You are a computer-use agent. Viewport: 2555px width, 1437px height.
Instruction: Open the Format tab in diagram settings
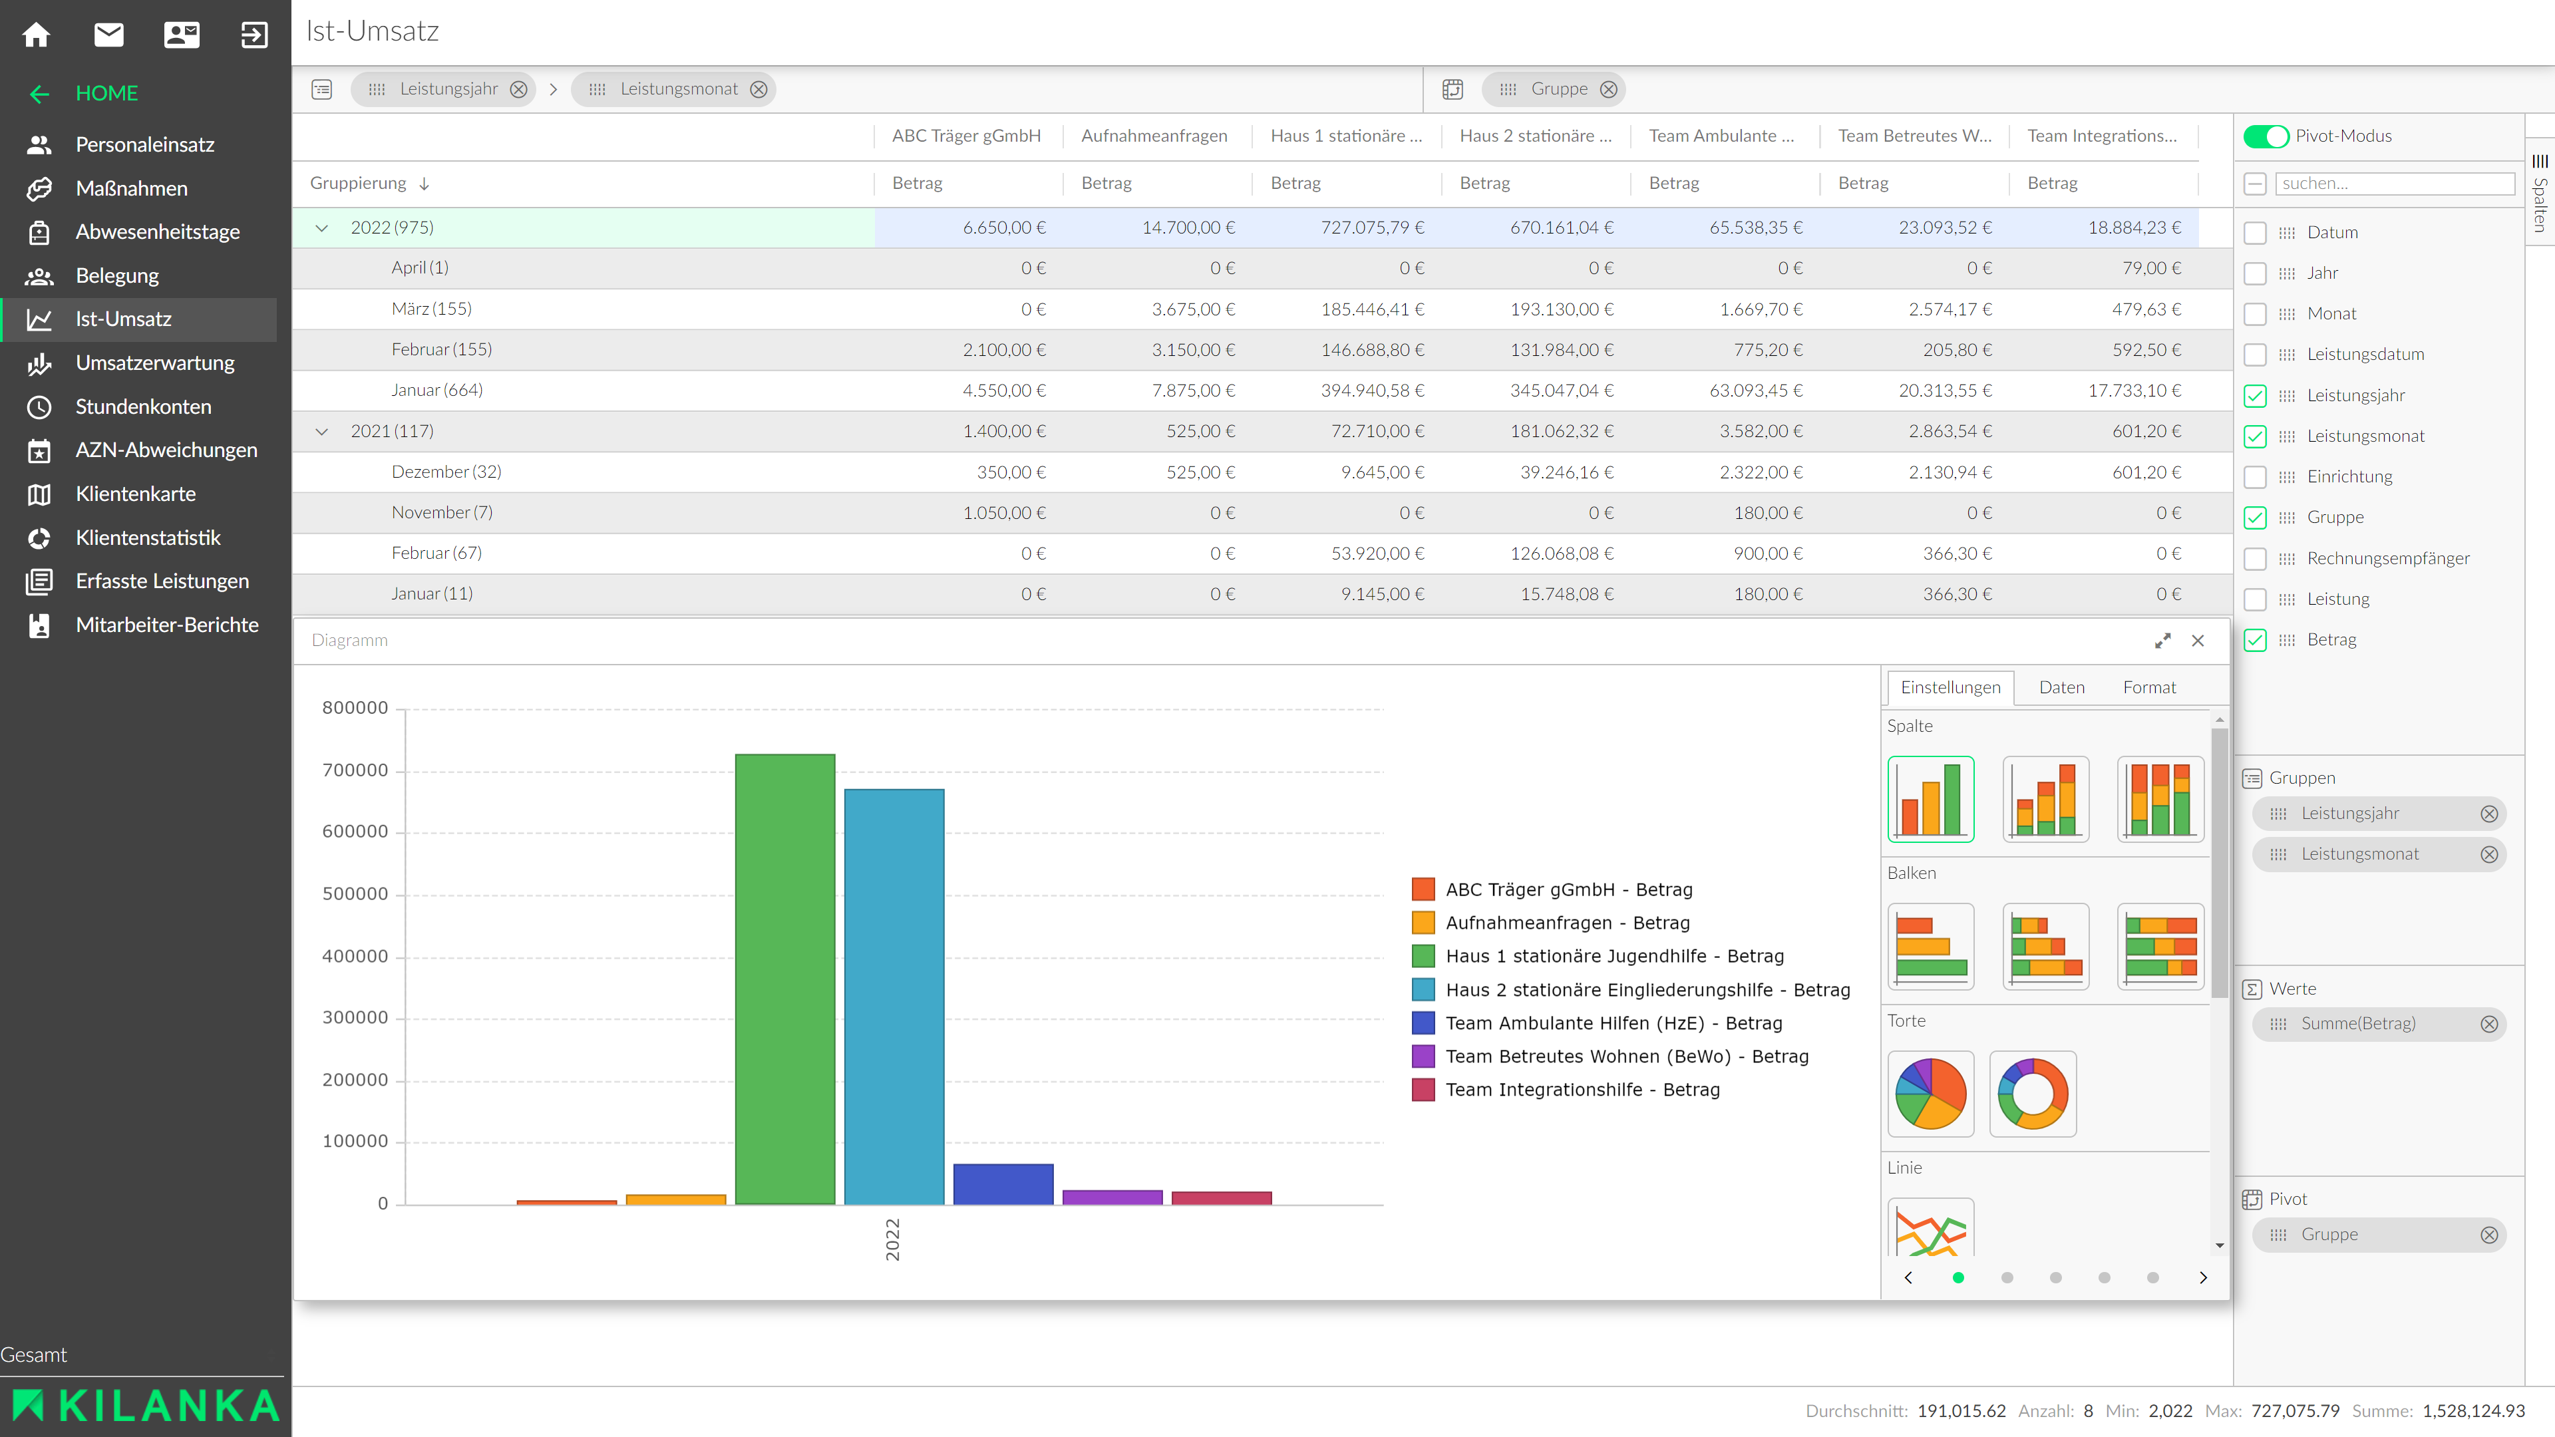point(2148,687)
